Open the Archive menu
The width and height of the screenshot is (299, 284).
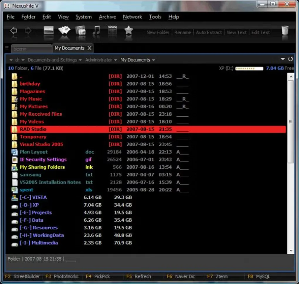(x=107, y=17)
